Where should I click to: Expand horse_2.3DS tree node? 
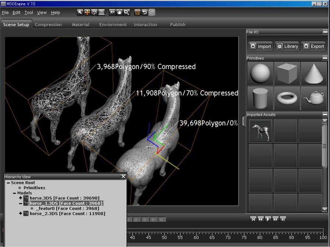(x=21, y=214)
